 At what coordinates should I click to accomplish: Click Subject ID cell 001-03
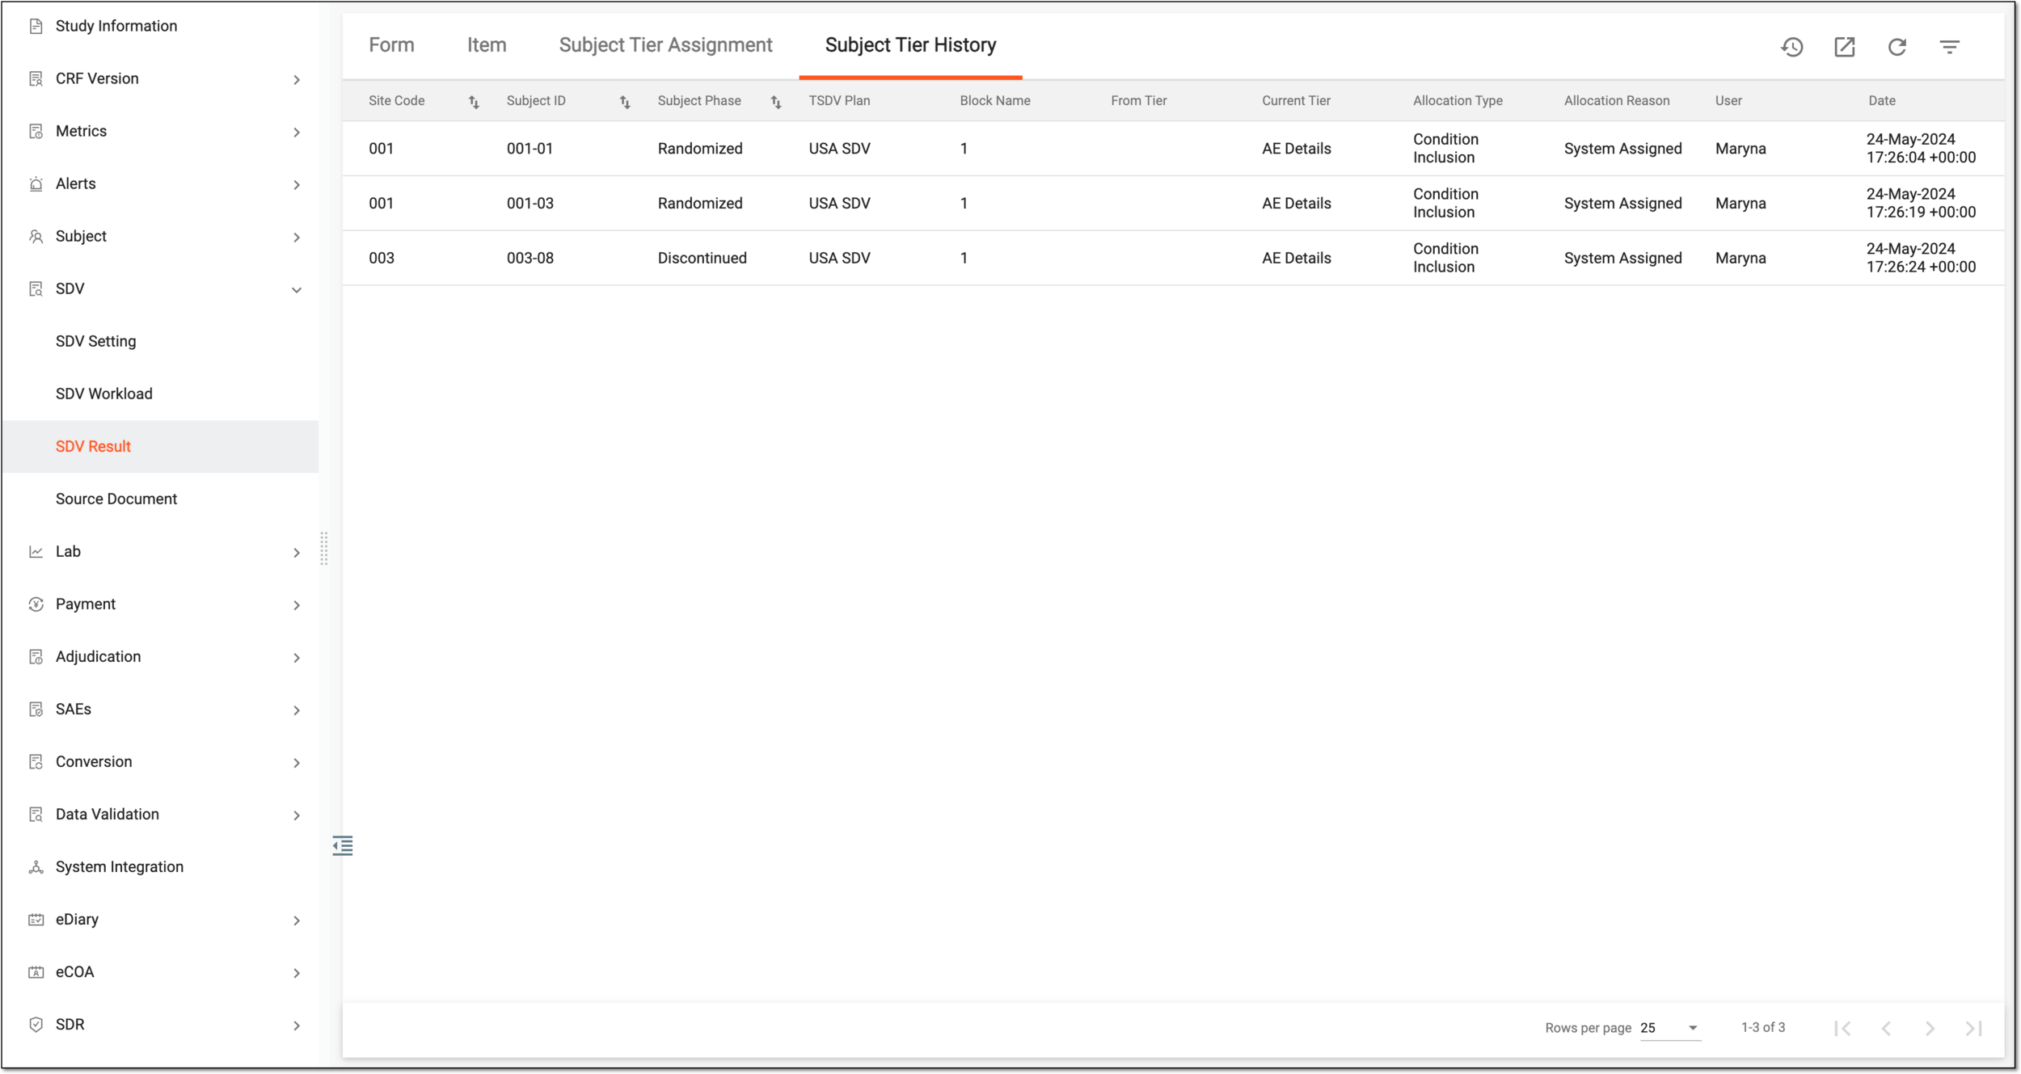point(530,204)
